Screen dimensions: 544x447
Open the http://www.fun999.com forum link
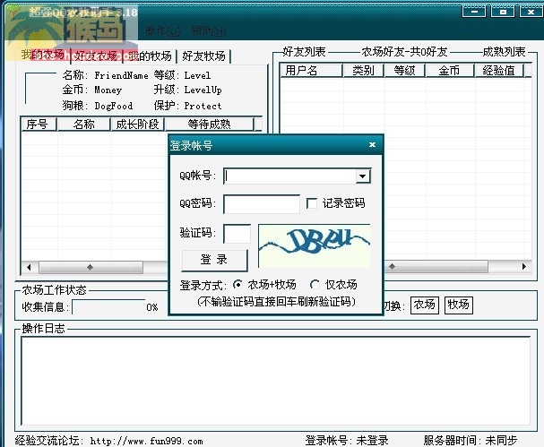pos(146,441)
